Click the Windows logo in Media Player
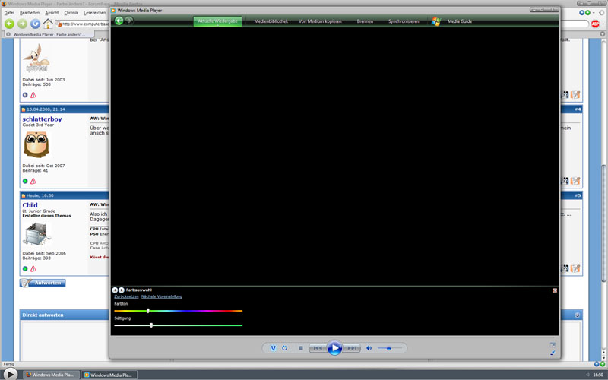 pyautogui.click(x=436, y=21)
